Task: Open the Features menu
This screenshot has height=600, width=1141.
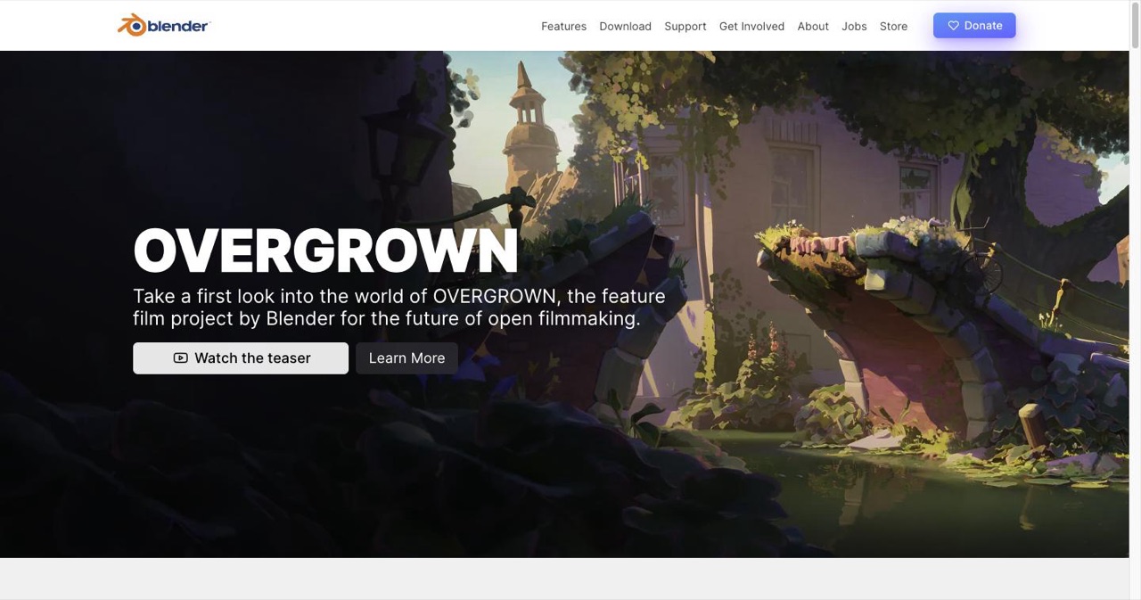Action: tap(563, 26)
